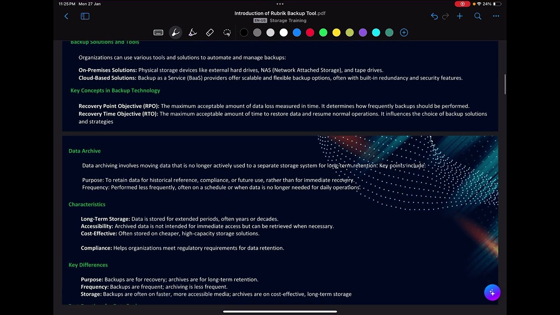This screenshot has width=560, height=315.
Task: Pick the purple color swatch
Action: [363, 33]
